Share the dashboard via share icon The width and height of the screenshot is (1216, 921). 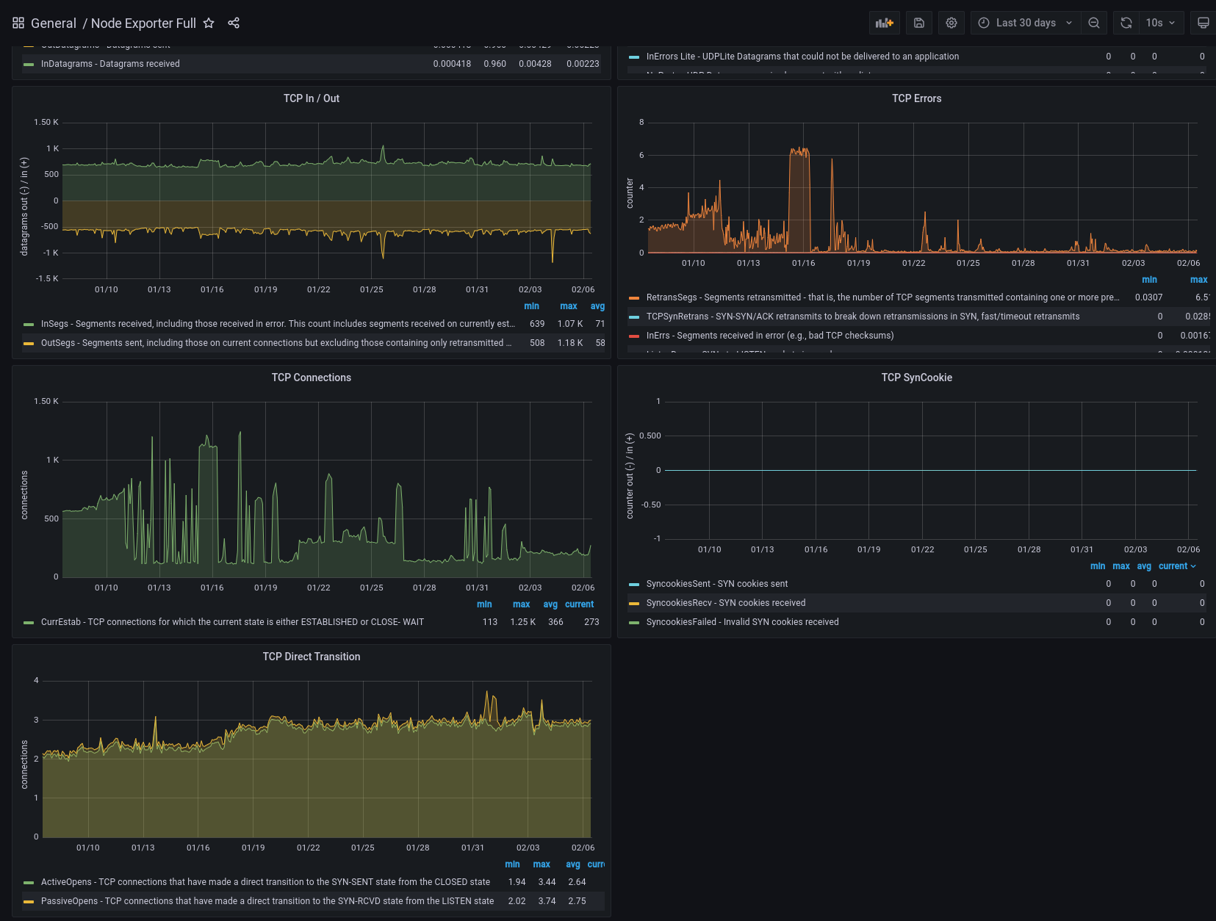[x=234, y=23]
